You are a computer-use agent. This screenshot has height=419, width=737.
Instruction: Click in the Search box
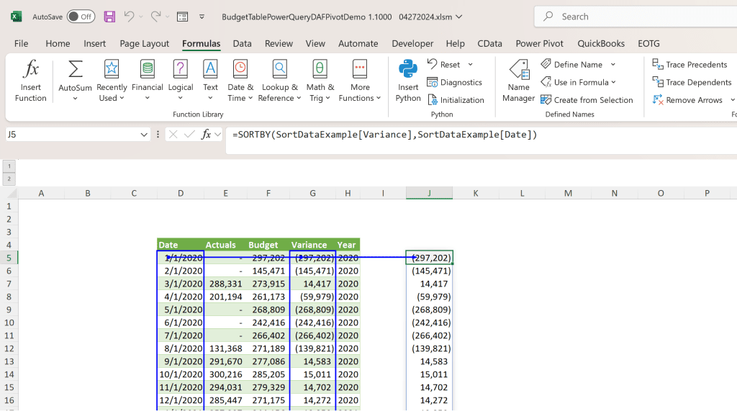click(x=636, y=17)
